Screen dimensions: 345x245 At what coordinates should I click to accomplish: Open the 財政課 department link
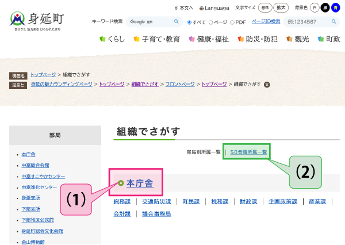[248, 201]
